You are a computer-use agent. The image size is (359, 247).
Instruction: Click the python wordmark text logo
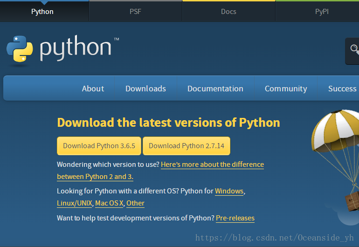76,48
